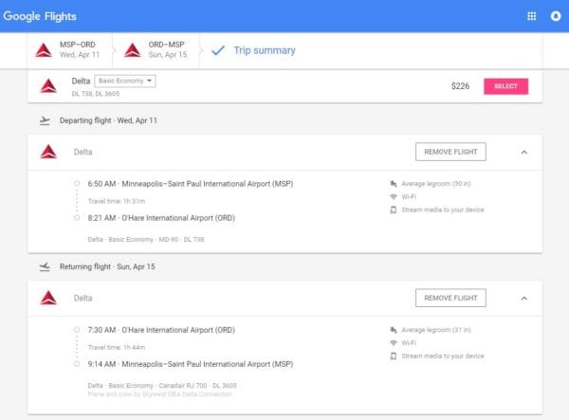
Task: Click the Skywest DBA Delta Connection note
Action: [159, 394]
